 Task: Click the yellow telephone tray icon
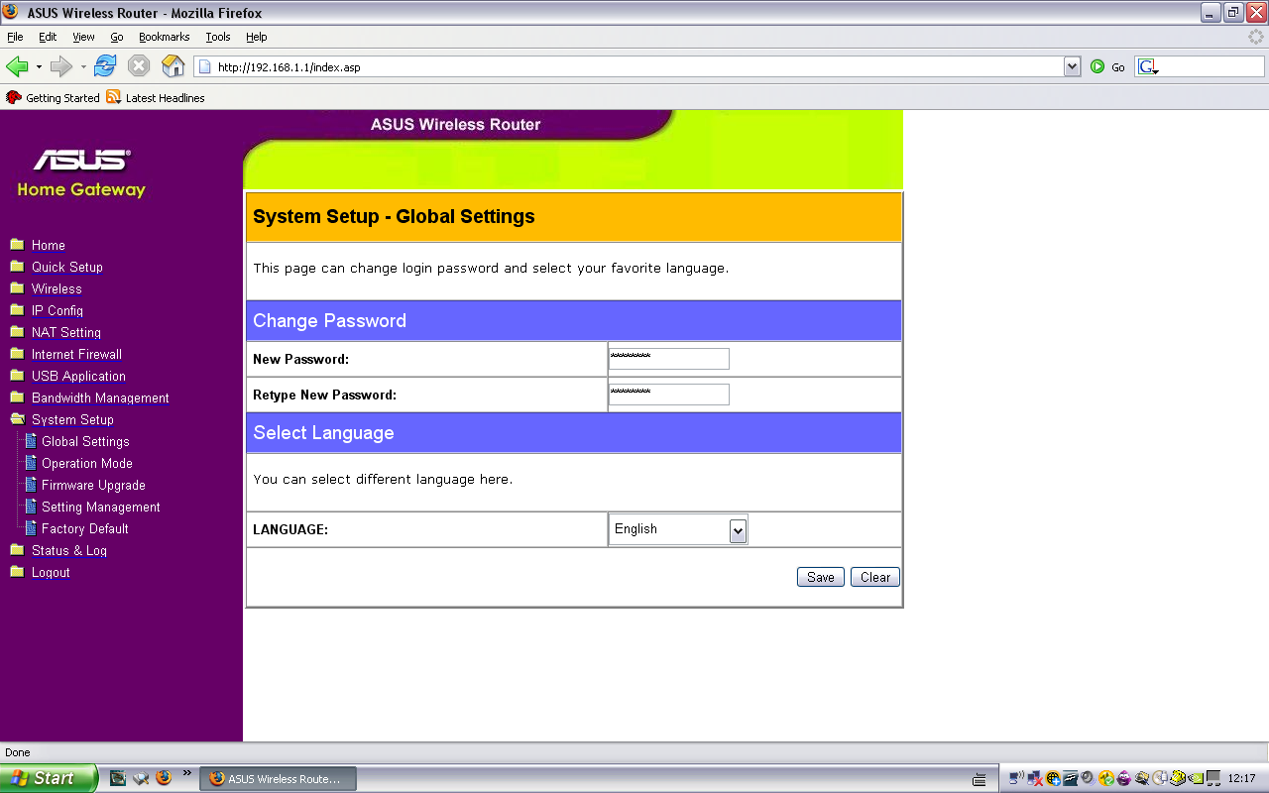pos(1178,778)
